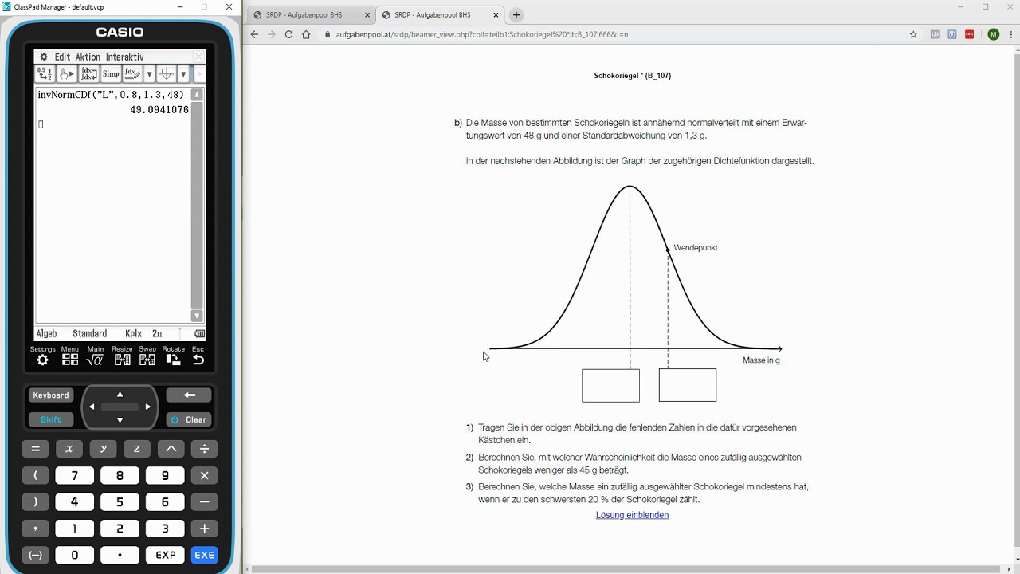
Task: Click the scroll-down arrow of the ClassPad work area
Action: point(197,316)
